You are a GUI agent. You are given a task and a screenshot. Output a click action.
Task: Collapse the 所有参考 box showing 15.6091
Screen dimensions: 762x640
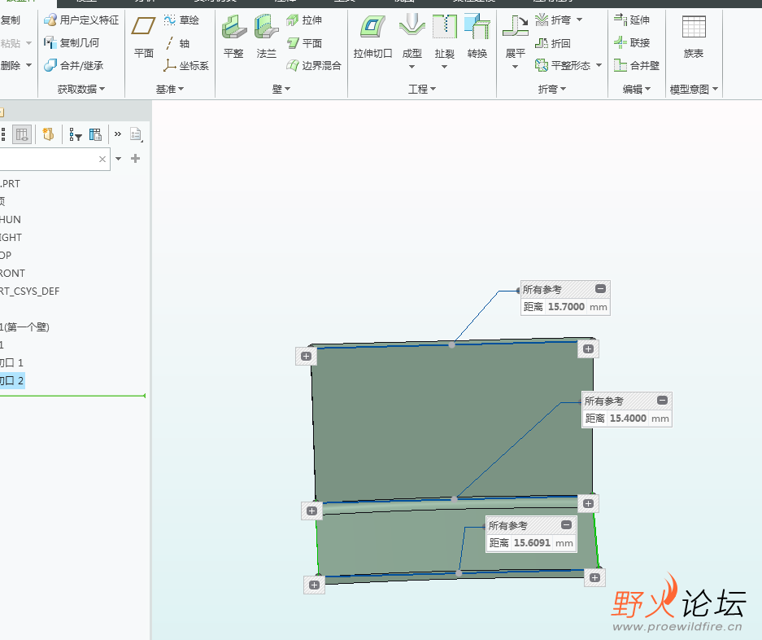click(567, 524)
